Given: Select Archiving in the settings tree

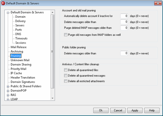Looking at the screenshot, I should point(17,52).
